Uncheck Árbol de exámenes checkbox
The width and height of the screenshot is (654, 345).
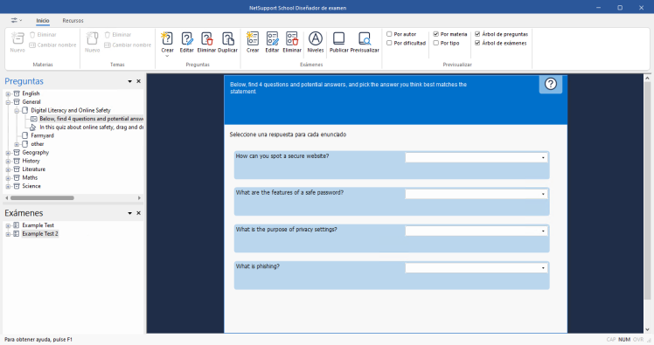(x=477, y=43)
